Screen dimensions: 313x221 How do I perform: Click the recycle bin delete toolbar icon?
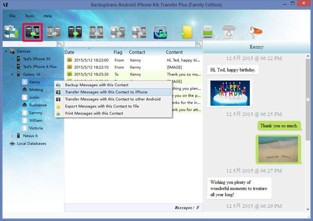229,31
